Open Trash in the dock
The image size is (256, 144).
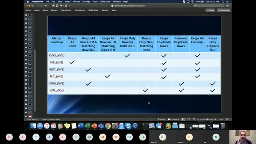click(223, 126)
